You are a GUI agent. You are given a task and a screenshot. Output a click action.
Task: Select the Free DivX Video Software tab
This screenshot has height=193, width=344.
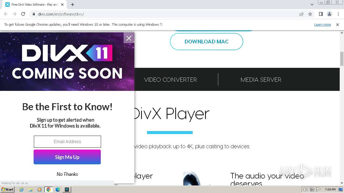click(35, 5)
